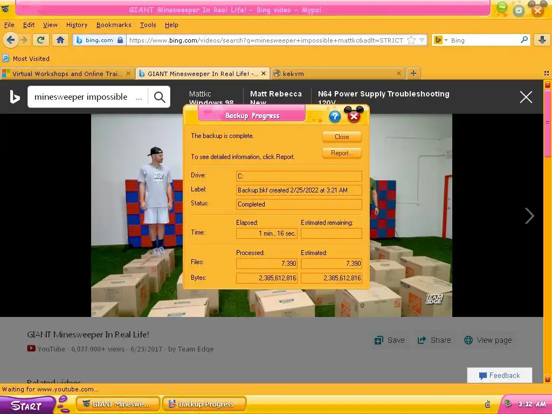Image resolution: width=552 pixels, height=414 pixels.
Task: Click the search bar magnifier icon
Action: (524, 40)
